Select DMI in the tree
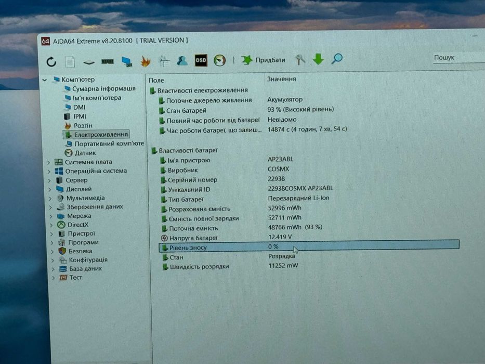Viewport: 485px width, 364px height. [75, 108]
